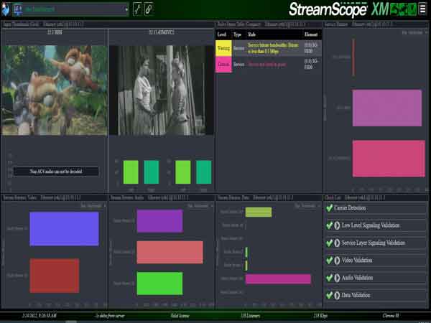Viewport: 431px width, 323px height.
Task: Expand Low Level Signaling Validation
Action: tap(337, 225)
